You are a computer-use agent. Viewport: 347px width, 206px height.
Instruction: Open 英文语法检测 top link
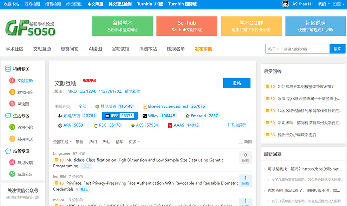pos(120,4)
